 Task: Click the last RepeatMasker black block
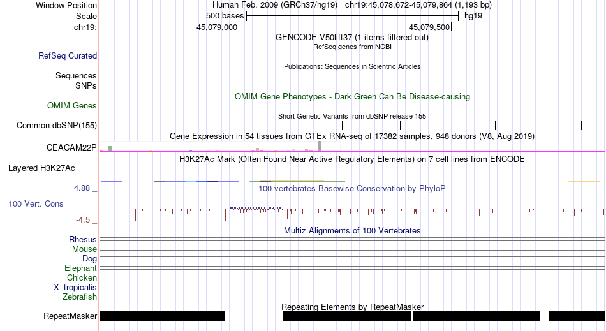coord(577,316)
